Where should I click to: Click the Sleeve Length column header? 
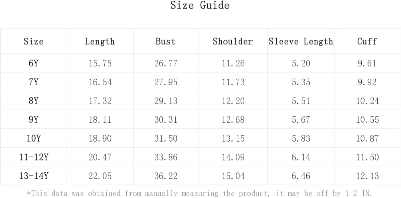pos(301,42)
